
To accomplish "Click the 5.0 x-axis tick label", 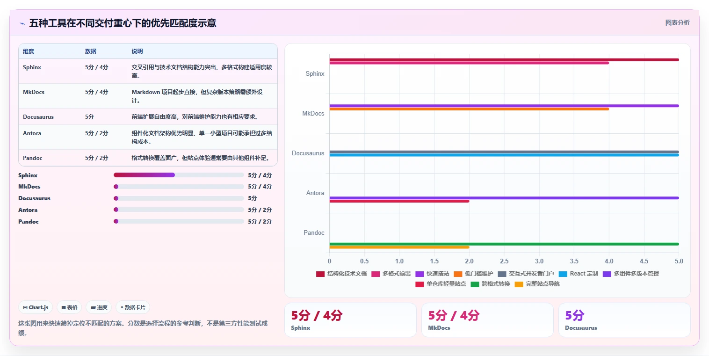I will [x=679, y=261].
